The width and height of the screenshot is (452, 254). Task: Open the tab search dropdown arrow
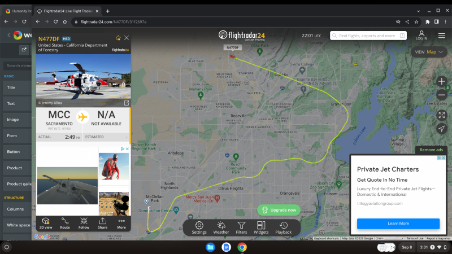[x=418, y=11]
